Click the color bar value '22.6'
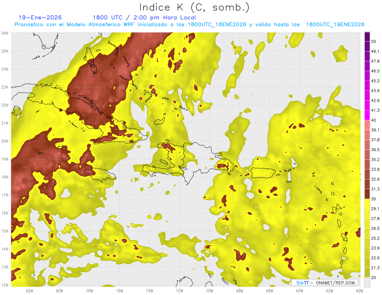Image resolution: width=382 pixels, height=295 pixels. [x=375, y=258]
